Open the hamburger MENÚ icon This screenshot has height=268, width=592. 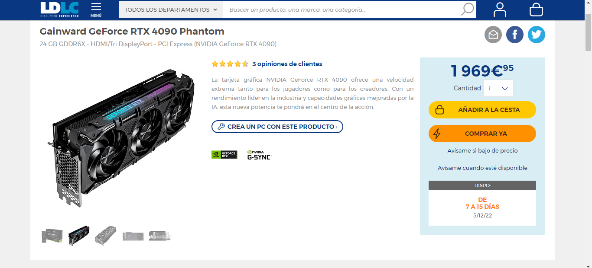tap(96, 10)
